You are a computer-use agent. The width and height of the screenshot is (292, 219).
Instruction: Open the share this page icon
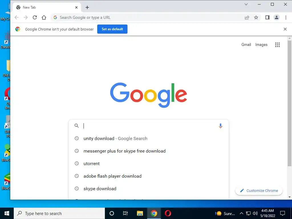(x=247, y=17)
